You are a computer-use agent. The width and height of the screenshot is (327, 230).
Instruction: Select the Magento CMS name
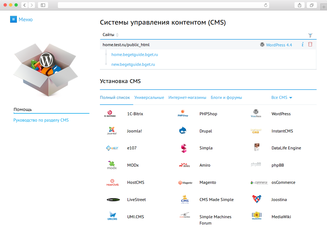pos(208,182)
